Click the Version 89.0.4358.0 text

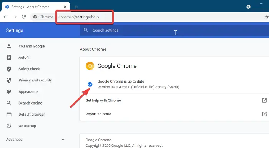point(138,87)
